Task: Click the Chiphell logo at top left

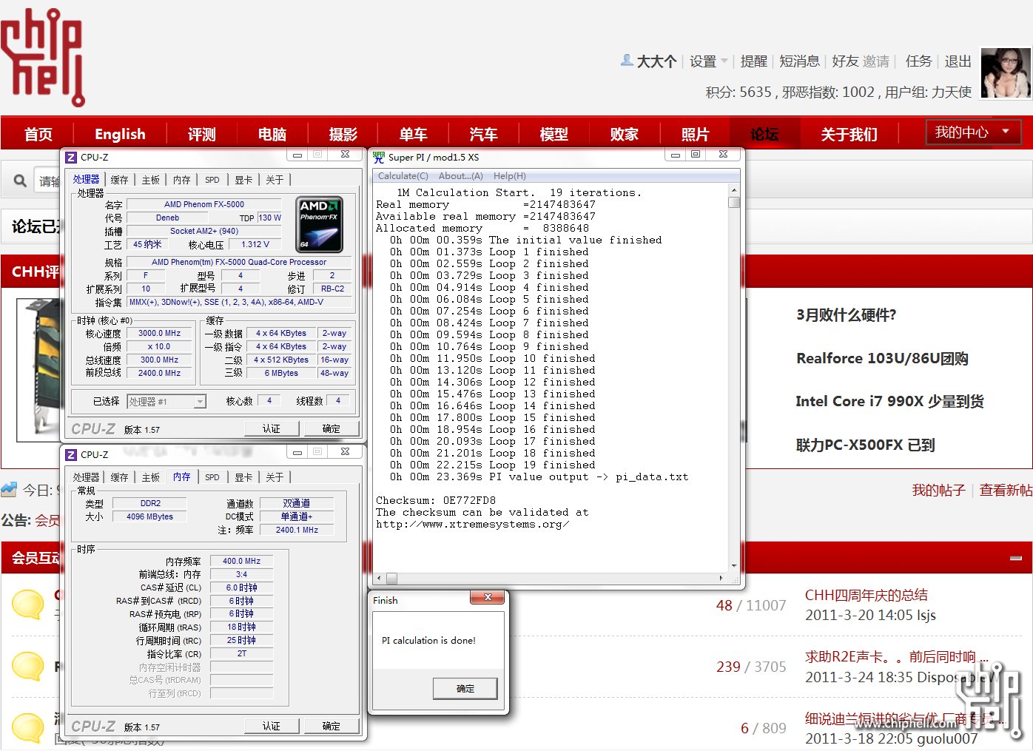Action: (42, 58)
